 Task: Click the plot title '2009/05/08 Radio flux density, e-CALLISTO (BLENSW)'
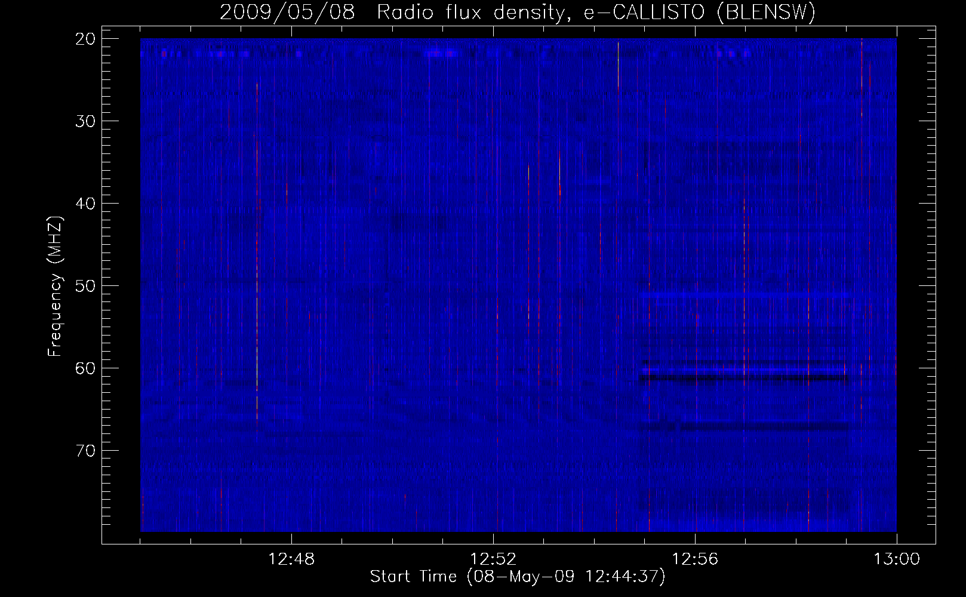(x=517, y=12)
